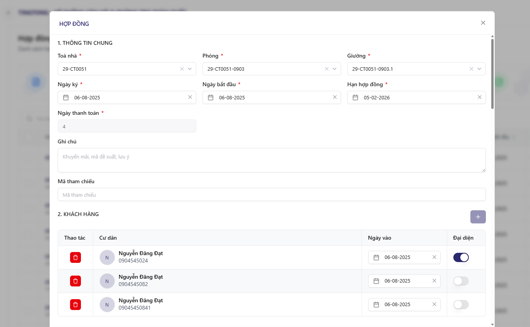Delete resident with phone 0904545082
530x327 pixels.
coord(75,281)
